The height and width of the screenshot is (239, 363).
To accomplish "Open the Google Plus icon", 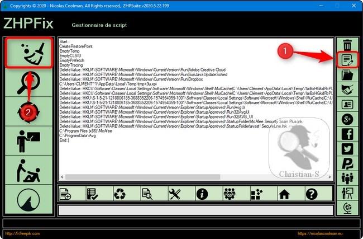I will click(x=347, y=119).
